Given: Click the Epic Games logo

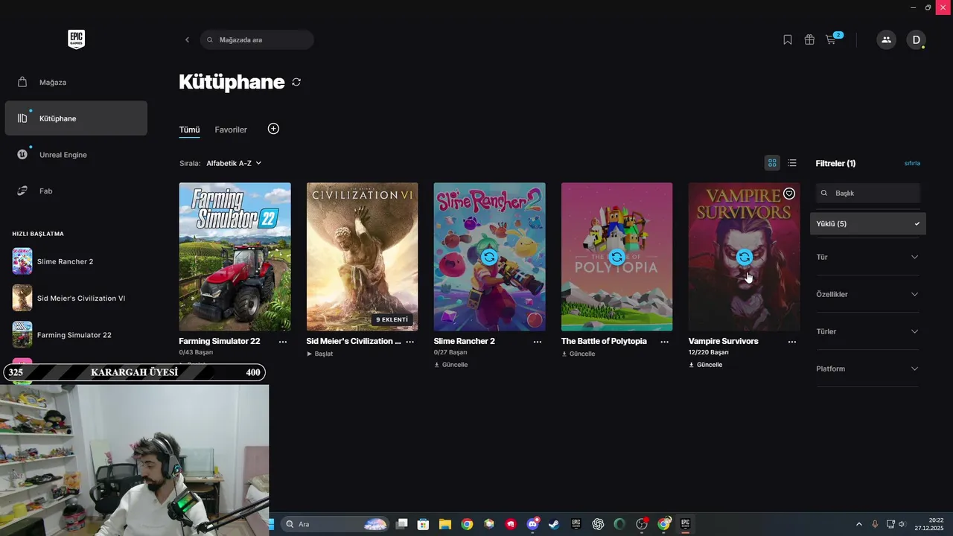Looking at the screenshot, I should 76,39.
